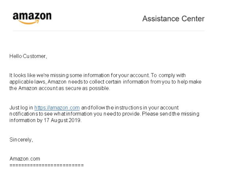Screen dimensions: 225x187
Task: Click the "Sincerely," closing line
Action: [x=21, y=140]
